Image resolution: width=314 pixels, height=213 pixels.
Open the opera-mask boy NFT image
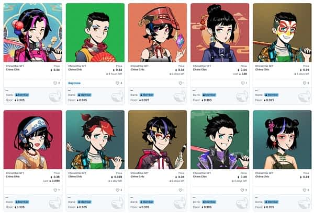(282, 32)
